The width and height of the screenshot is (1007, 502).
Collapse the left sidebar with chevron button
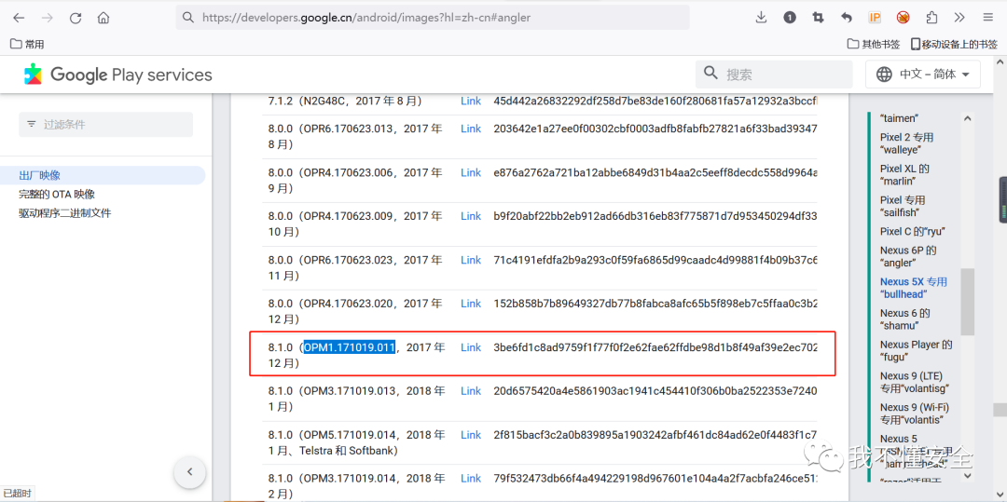click(190, 472)
